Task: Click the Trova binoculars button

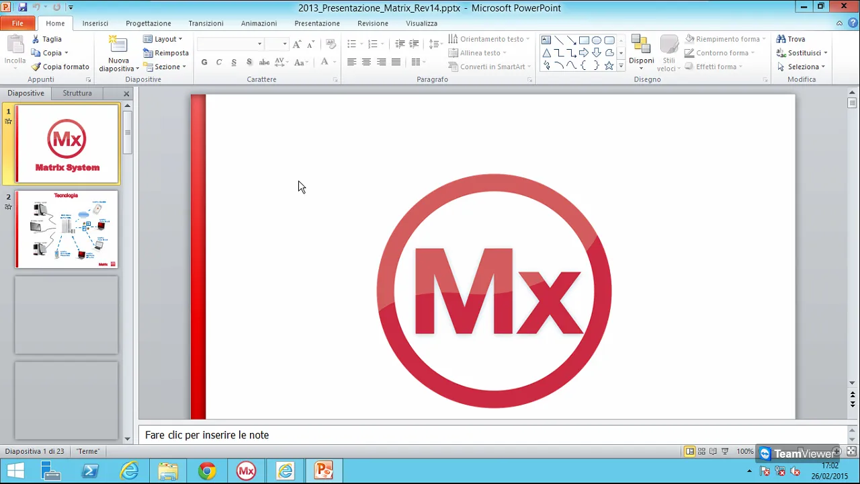Action: pos(791,39)
